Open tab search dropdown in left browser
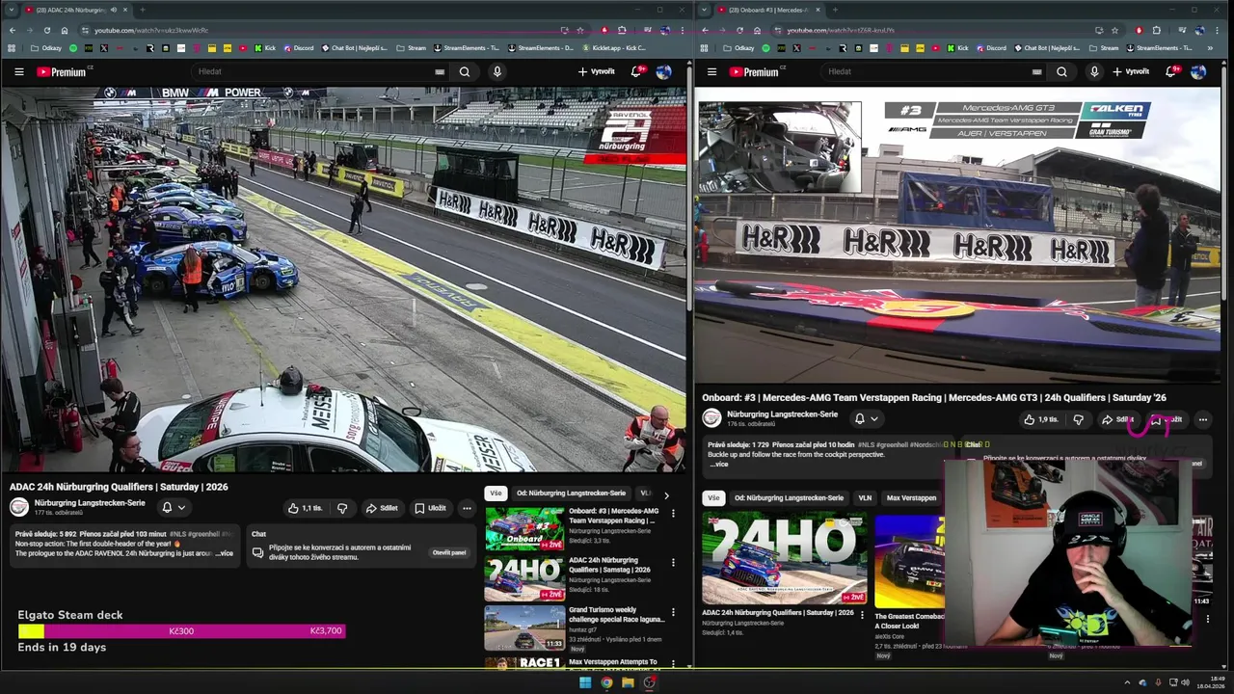Viewport: 1234px width, 694px height. click(11, 10)
